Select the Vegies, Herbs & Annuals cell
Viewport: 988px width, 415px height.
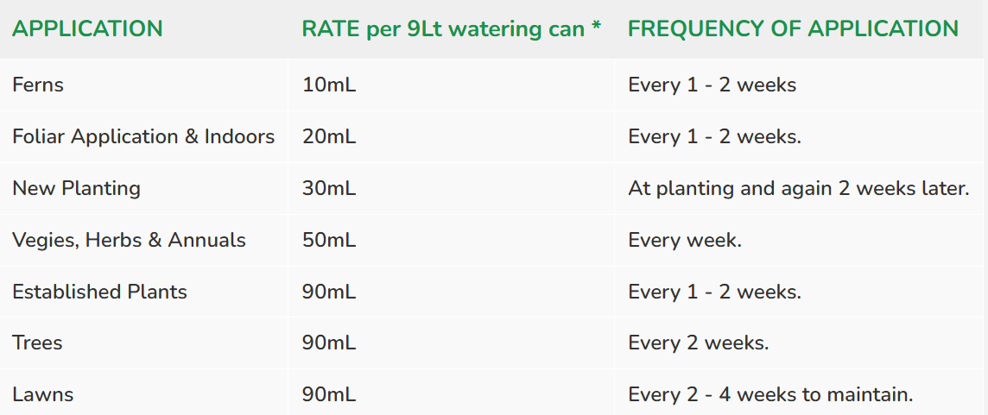point(130,240)
